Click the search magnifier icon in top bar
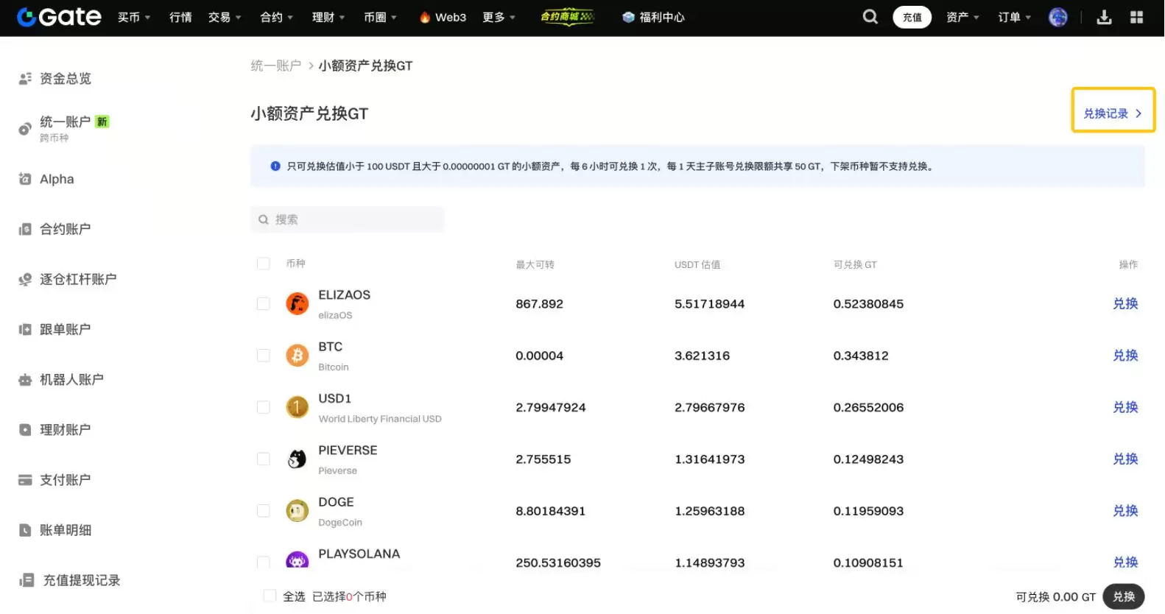 click(x=870, y=17)
